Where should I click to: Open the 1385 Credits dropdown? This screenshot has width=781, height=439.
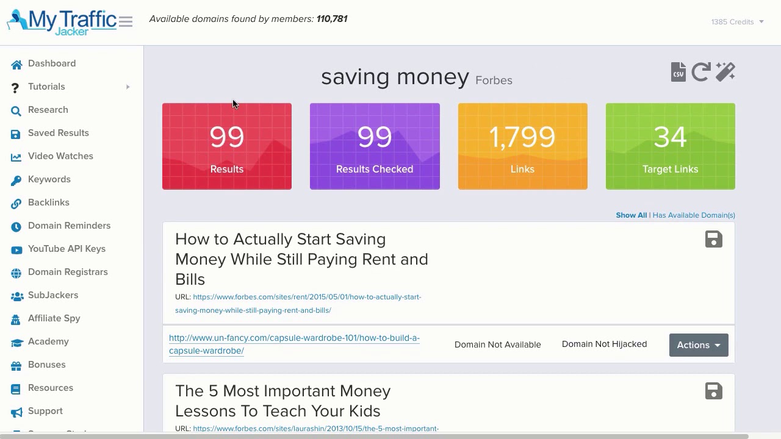[737, 22]
